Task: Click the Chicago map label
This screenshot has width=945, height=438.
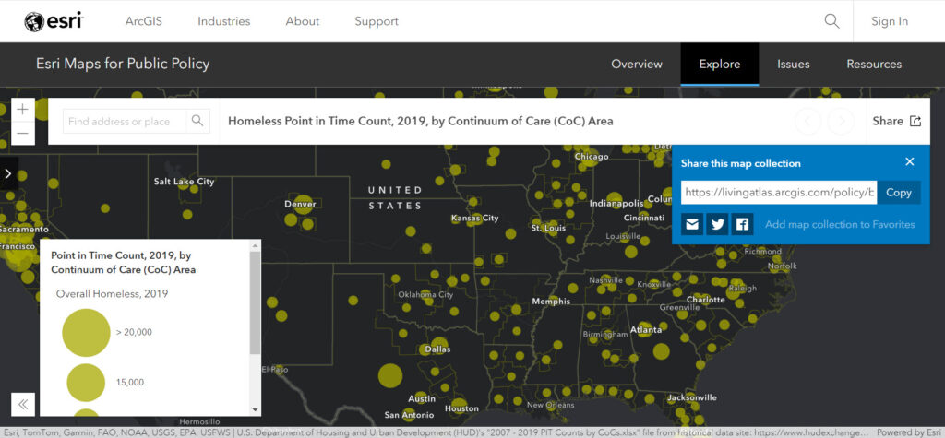Action: (x=592, y=156)
